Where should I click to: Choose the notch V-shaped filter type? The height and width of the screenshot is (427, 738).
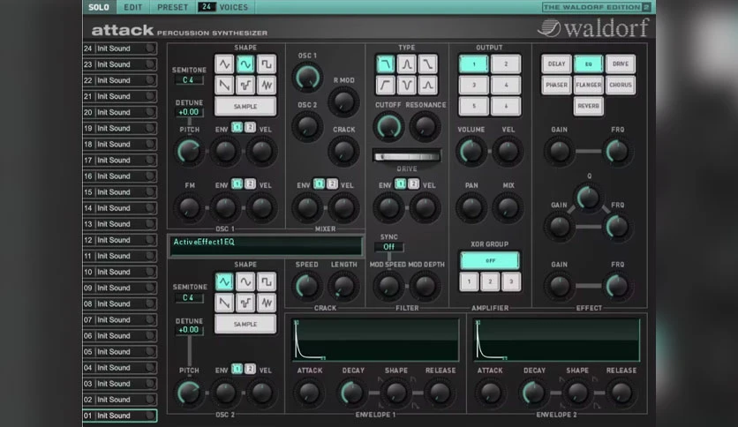[x=407, y=85]
